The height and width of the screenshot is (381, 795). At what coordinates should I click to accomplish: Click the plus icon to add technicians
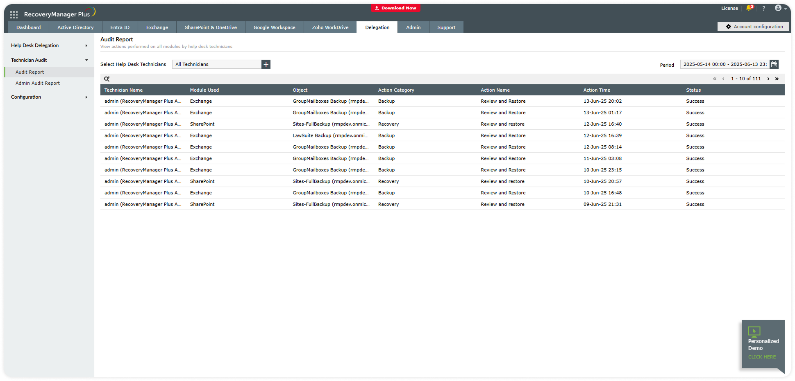click(266, 64)
